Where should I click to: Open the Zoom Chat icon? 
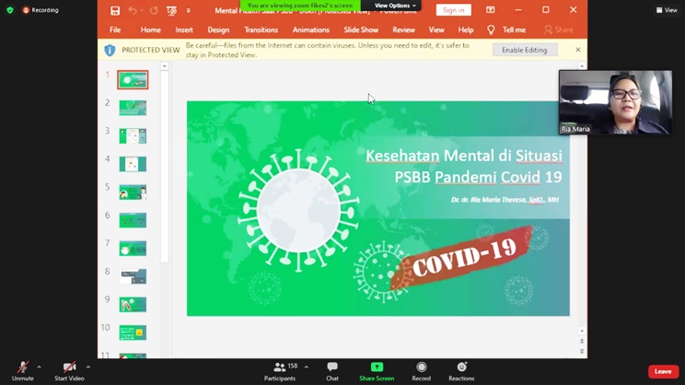tap(332, 367)
